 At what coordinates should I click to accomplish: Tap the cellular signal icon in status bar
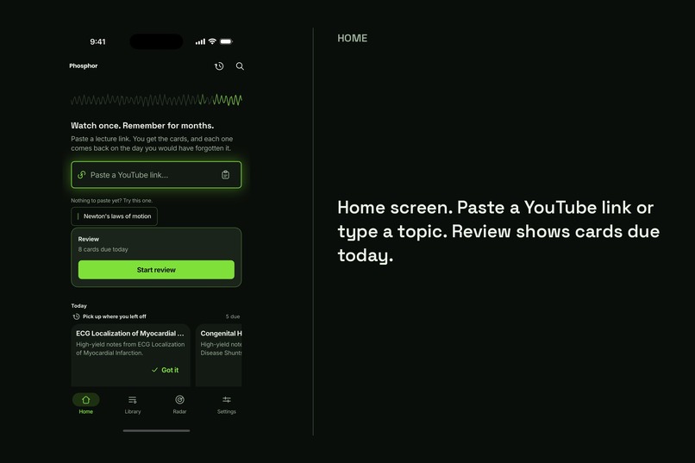[x=200, y=41]
